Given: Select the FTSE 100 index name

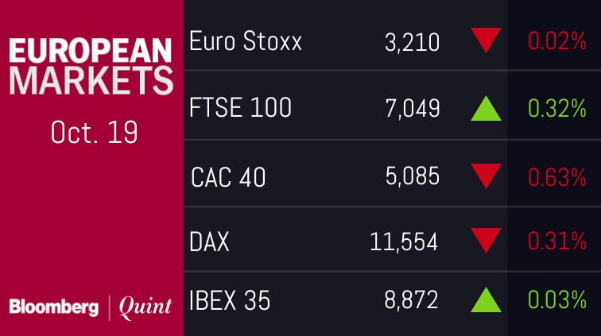Looking at the screenshot, I should pos(241,107).
